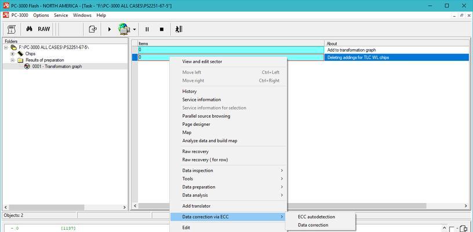Screen dimensions: 473x232
Task: Click the stop button in toolbar
Action: point(162,29)
